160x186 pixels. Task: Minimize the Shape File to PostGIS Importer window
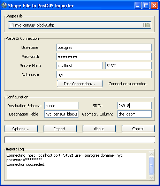tap(138, 6)
